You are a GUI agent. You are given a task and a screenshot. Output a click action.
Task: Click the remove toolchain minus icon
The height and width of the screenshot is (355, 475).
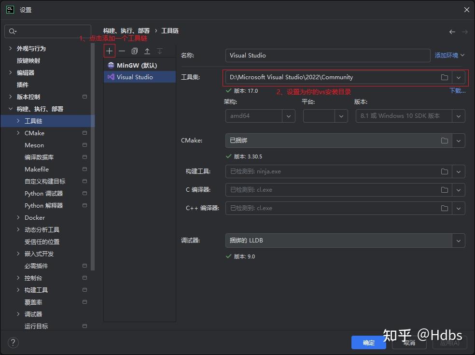tap(123, 50)
